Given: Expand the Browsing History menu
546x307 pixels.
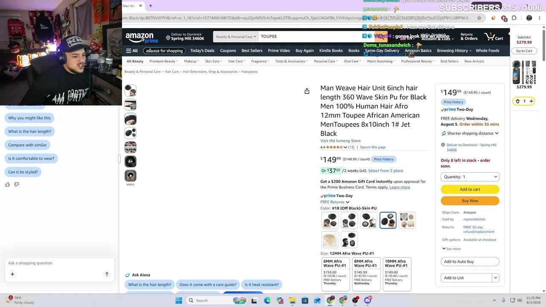Looking at the screenshot, I should coord(454,51).
